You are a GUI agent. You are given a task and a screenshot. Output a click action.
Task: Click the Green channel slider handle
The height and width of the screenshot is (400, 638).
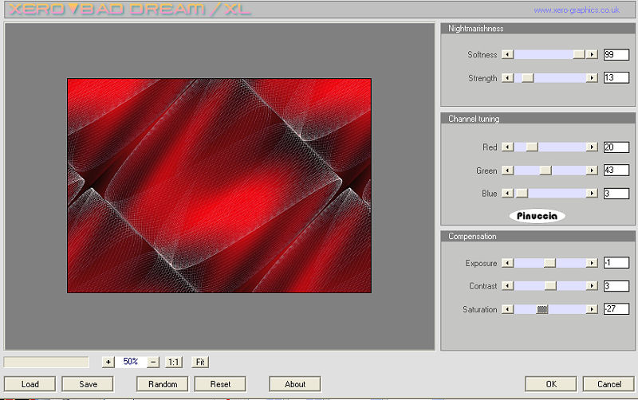point(545,171)
